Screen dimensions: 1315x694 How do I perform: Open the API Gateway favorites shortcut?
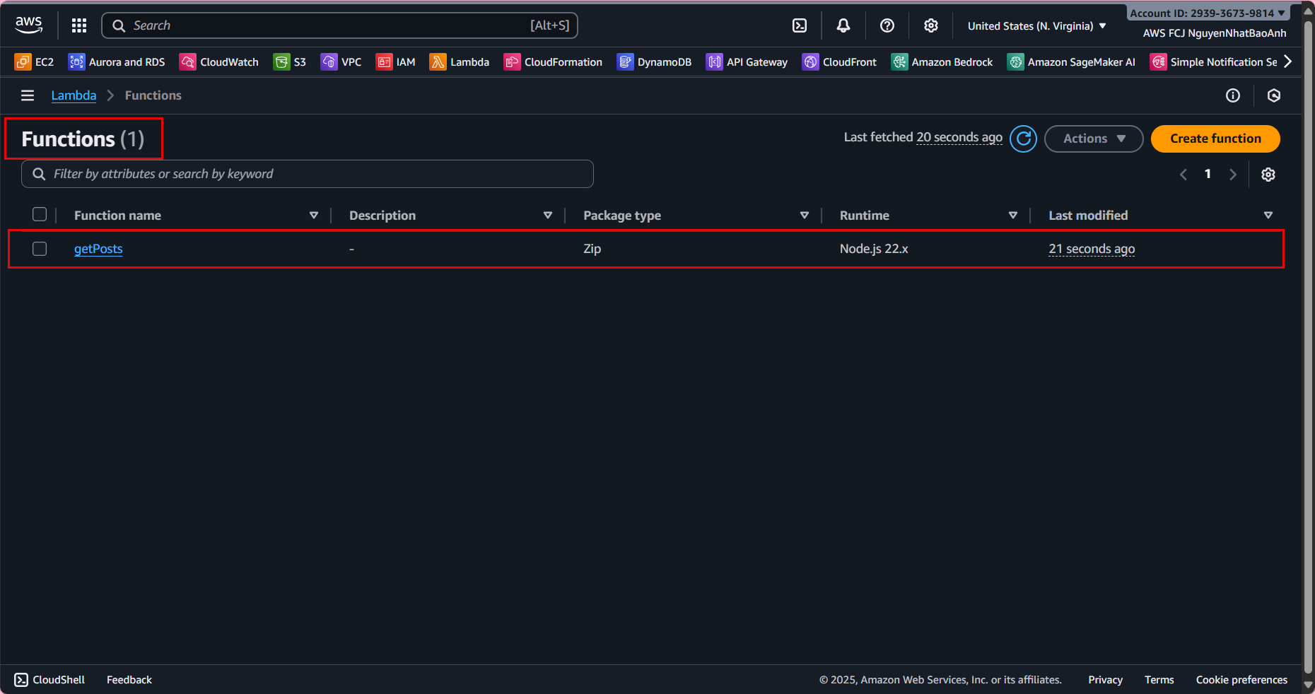[x=747, y=62]
